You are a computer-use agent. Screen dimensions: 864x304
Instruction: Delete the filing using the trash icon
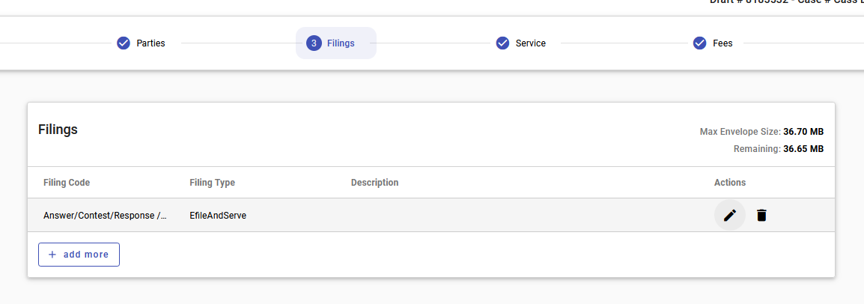761,216
